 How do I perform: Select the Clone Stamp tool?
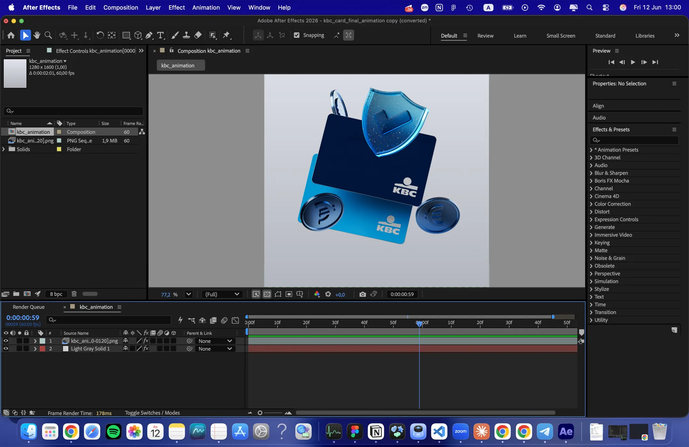coord(186,35)
